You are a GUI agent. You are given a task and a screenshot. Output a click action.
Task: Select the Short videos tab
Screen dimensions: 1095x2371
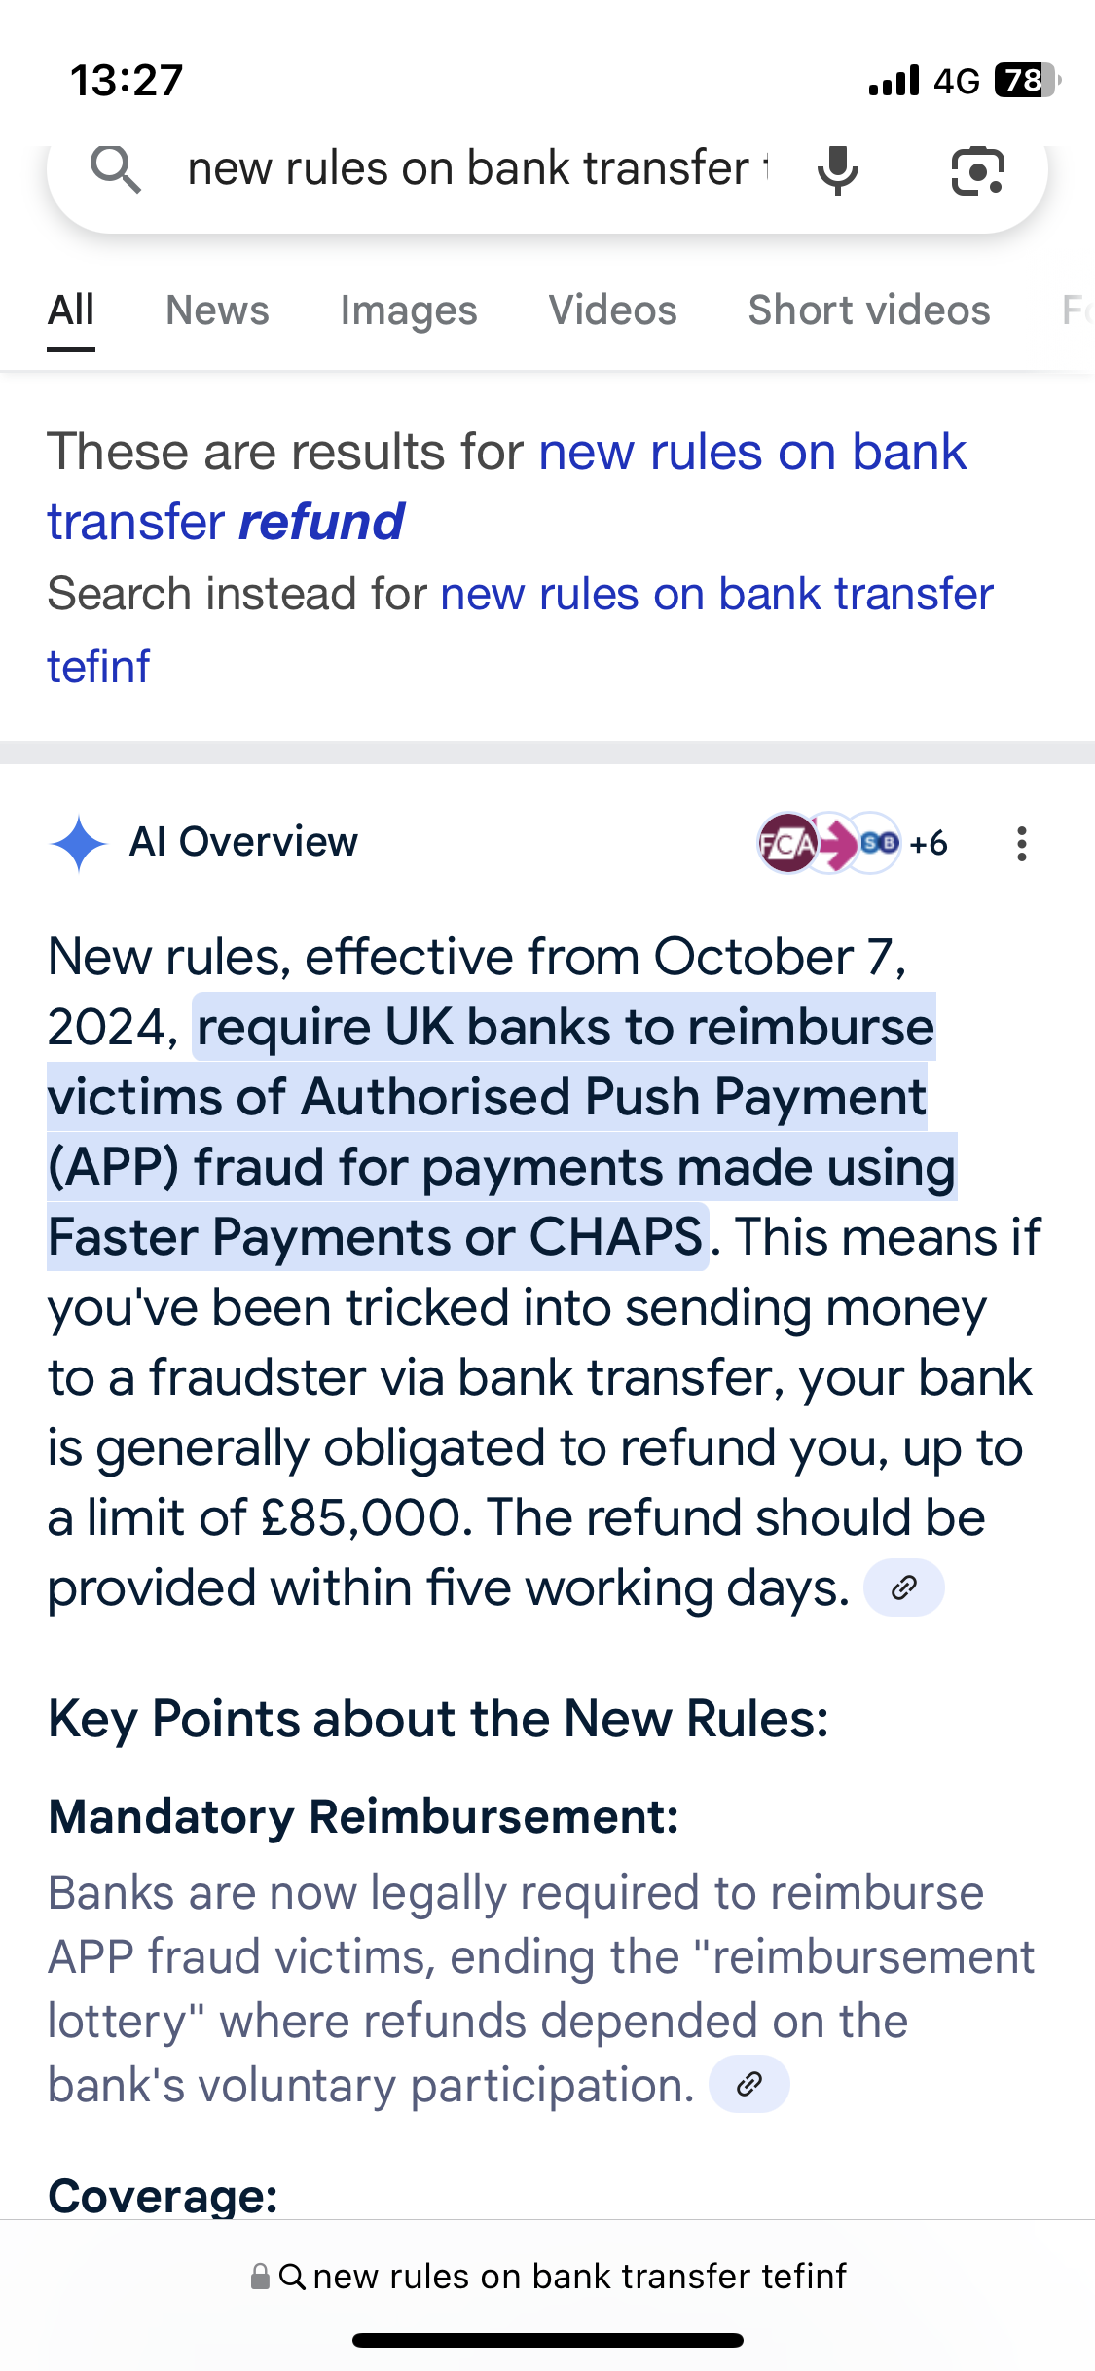(868, 310)
